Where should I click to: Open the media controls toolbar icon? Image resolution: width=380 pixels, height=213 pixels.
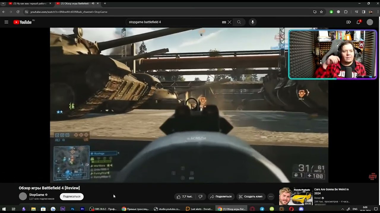[x=357, y=12]
